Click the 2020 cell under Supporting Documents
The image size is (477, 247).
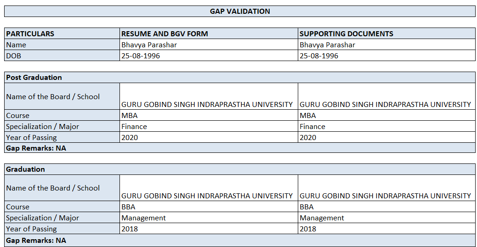click(386, 138)
